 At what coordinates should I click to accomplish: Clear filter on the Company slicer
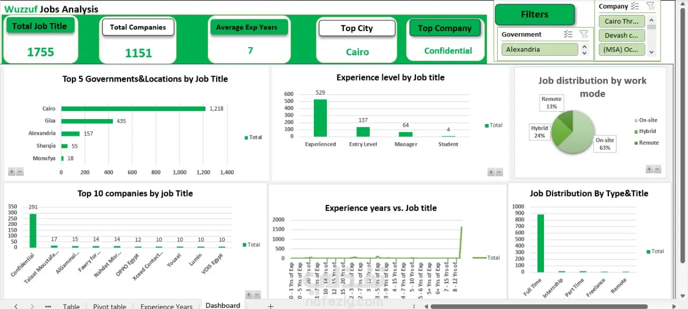pyautogui.click(x=650, y=6)
